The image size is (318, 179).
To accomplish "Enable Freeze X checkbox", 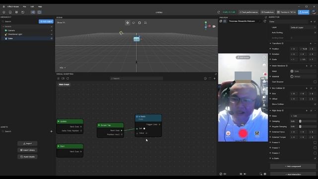I will click(x=315, y=143).
